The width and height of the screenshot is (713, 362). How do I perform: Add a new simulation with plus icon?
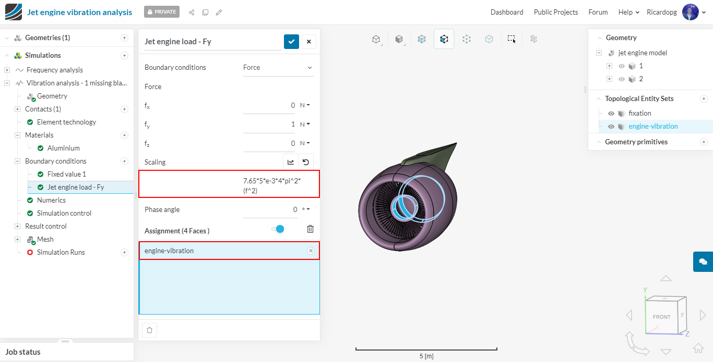[124, 55]
